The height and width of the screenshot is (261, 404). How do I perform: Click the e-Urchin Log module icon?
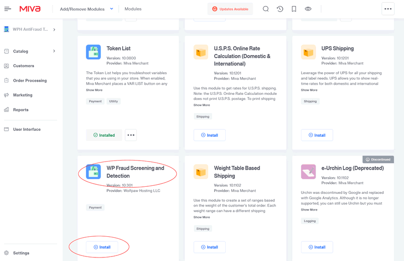point(308,172)
